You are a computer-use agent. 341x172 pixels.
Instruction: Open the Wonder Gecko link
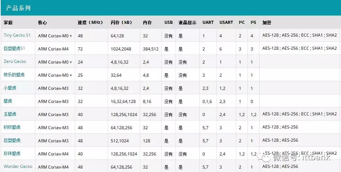point(18,166)
